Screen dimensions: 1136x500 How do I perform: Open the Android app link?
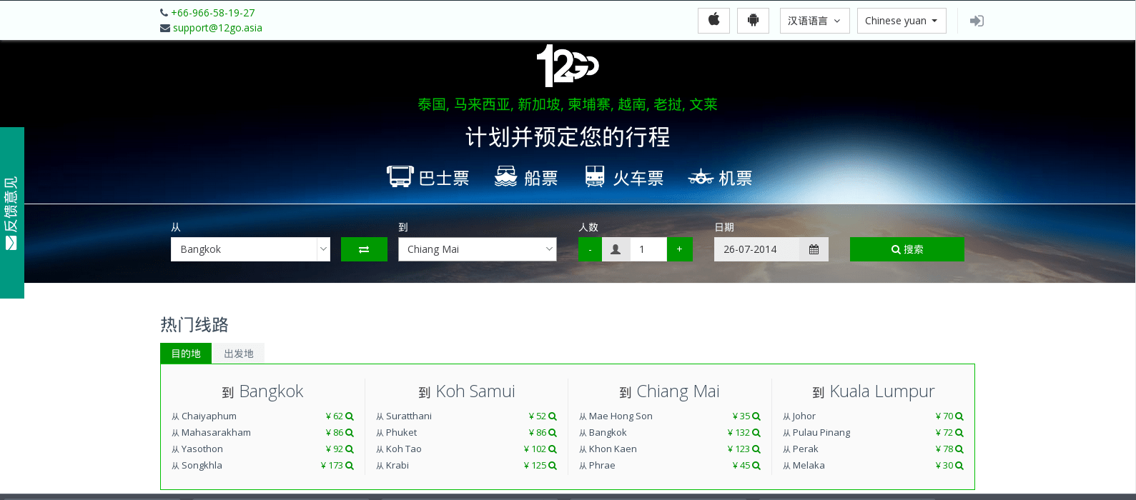(753, 21)
